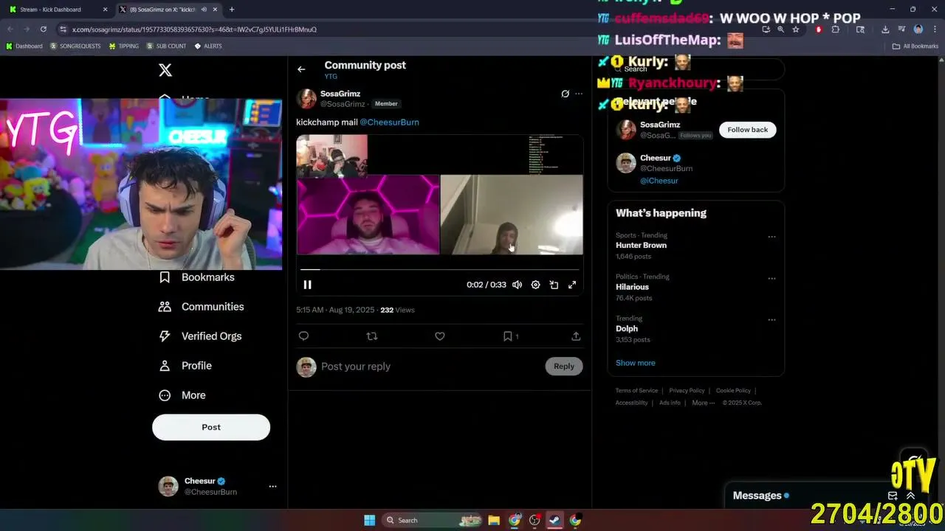Toggle picture-in-picture on the video
945x531 pixels.
tap(554, 285)
